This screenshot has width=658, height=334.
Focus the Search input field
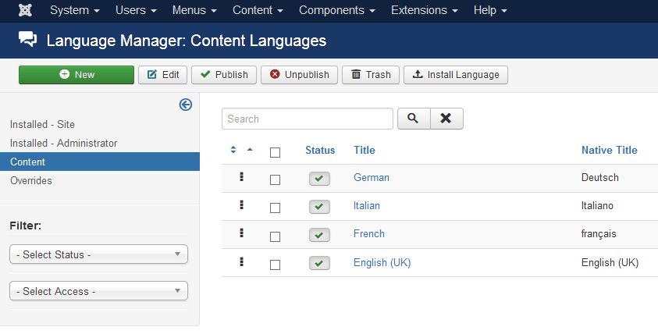(308, 119)
